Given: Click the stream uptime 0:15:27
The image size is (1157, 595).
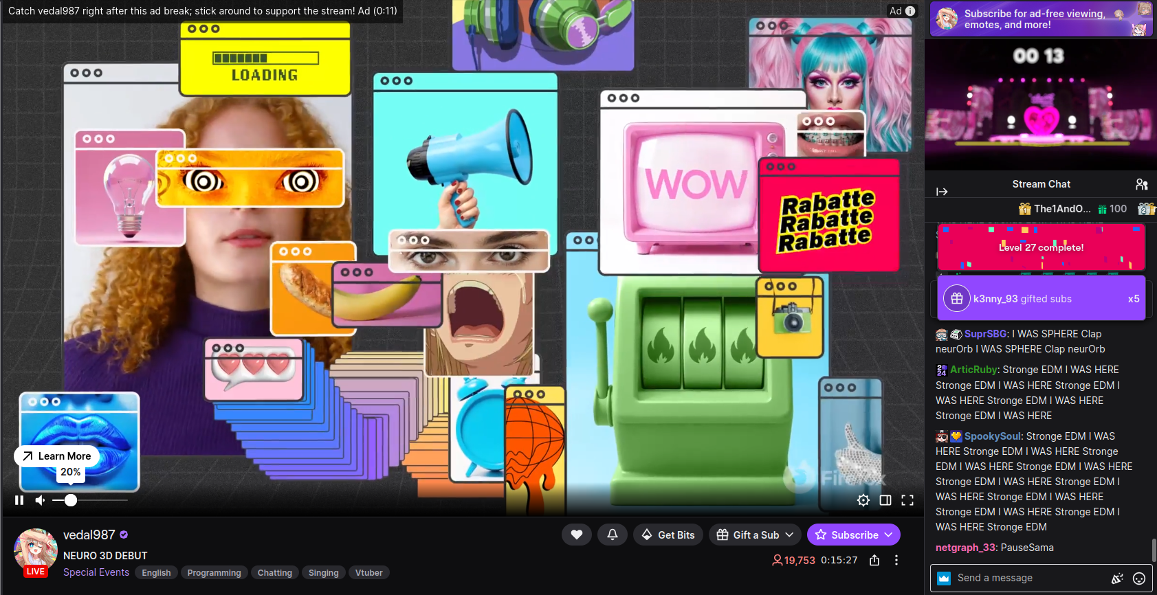Looking at the screenshot, I should point(839,560).
